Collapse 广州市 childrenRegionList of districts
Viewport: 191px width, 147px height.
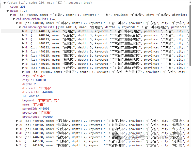[20, 27]
